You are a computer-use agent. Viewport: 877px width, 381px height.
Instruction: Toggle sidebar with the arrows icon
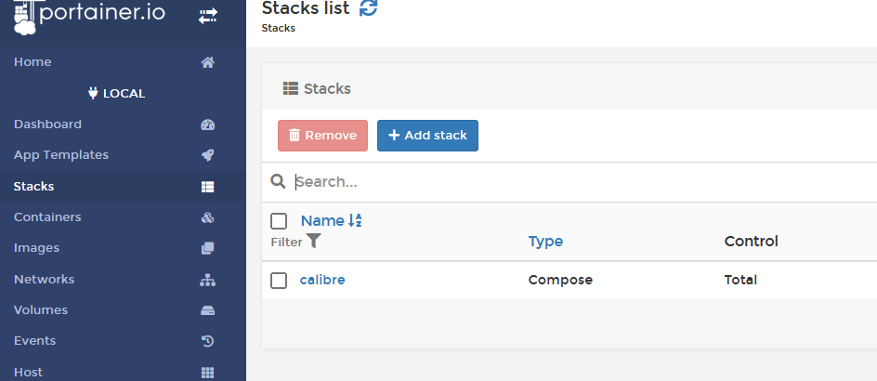click(x=208, y=16)
